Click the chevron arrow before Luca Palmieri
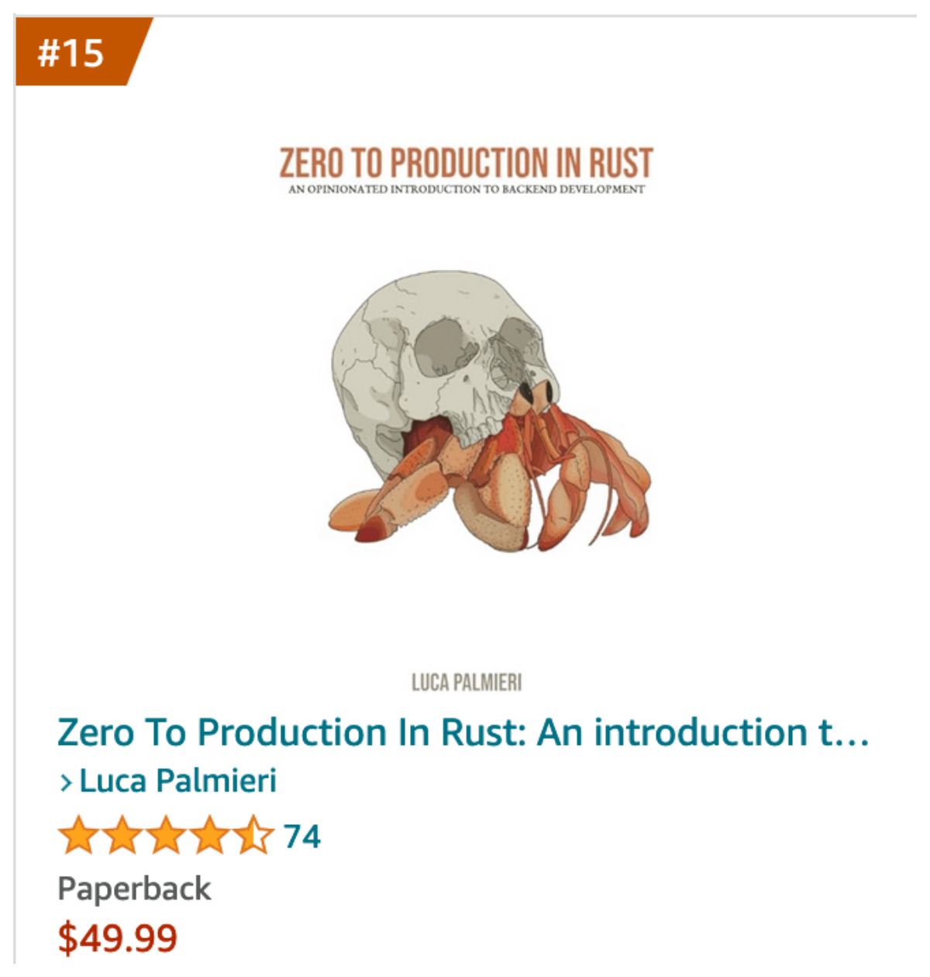Viewport: 930px width, 977px height. 67,783
